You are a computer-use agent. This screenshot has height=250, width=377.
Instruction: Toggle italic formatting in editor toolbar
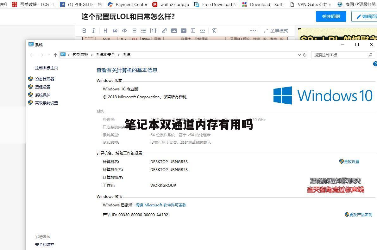93,31
